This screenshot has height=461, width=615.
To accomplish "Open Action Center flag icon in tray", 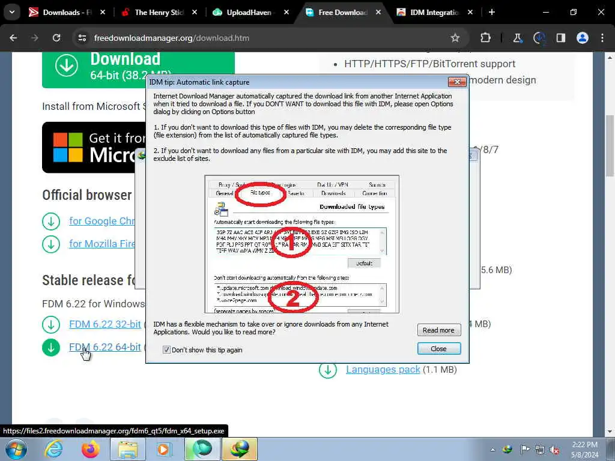I will coord(524,450).
